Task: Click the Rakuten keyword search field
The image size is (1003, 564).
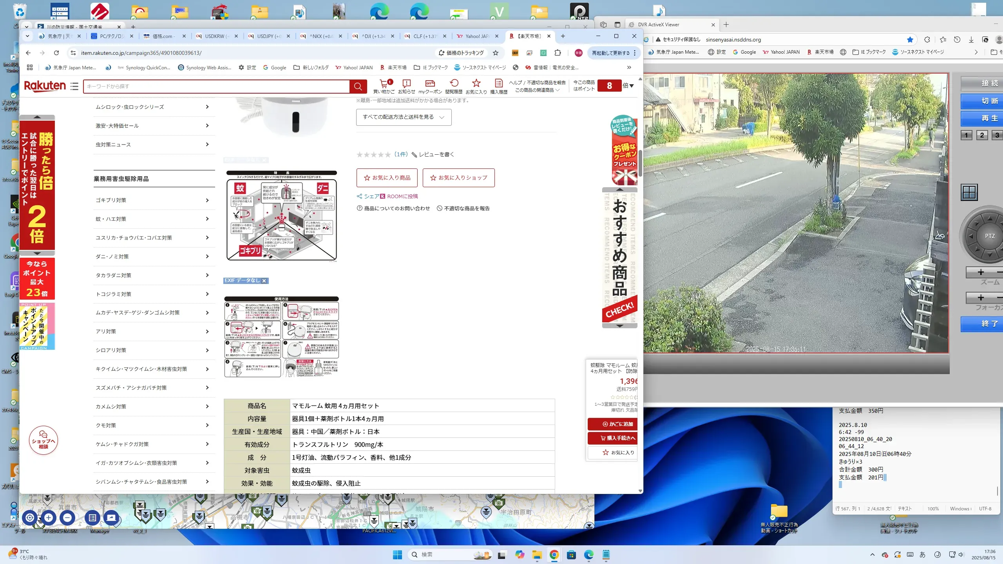Action: tap(215, 86)
